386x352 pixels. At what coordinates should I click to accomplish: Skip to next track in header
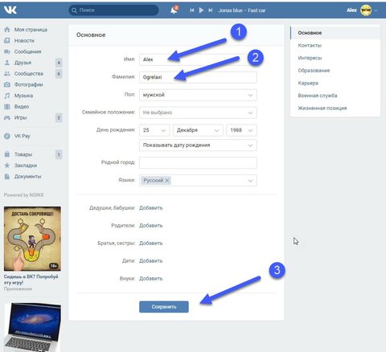211,10
